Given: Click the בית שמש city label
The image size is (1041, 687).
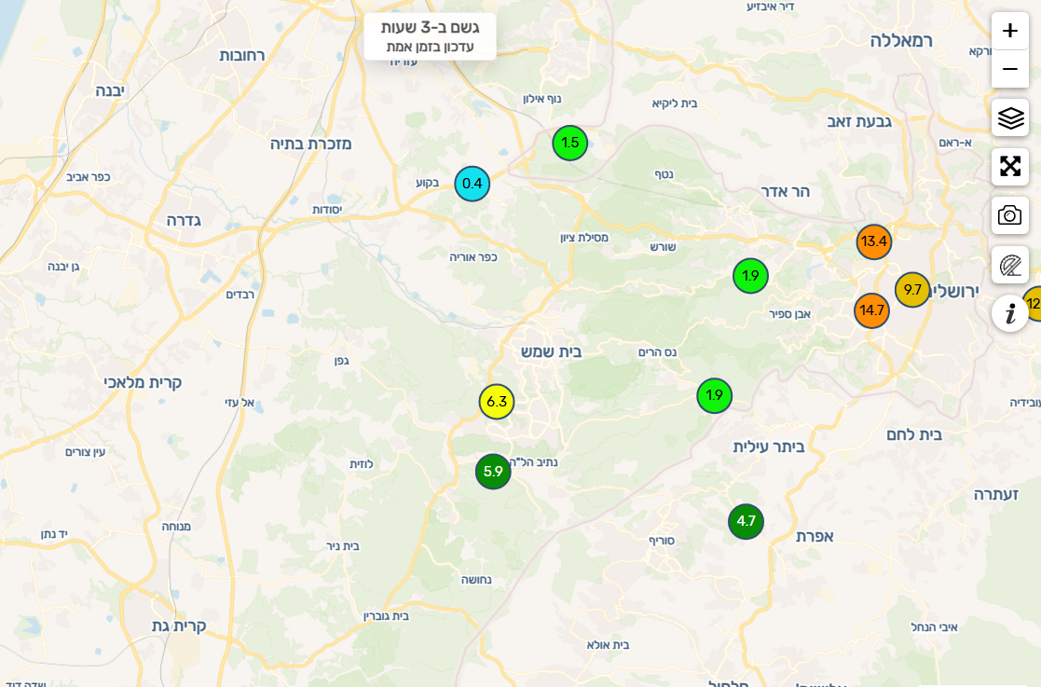Looking at the screenshot, I should point(551,351).
